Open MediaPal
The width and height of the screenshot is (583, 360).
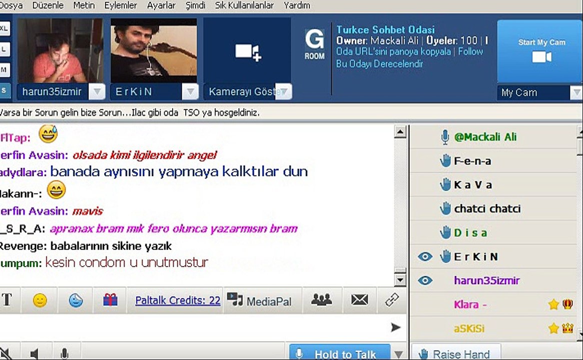260,300
